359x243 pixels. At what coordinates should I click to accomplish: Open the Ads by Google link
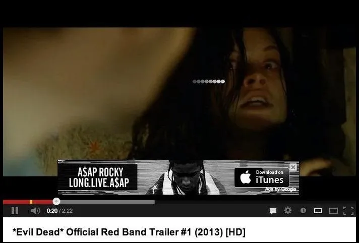280,189
